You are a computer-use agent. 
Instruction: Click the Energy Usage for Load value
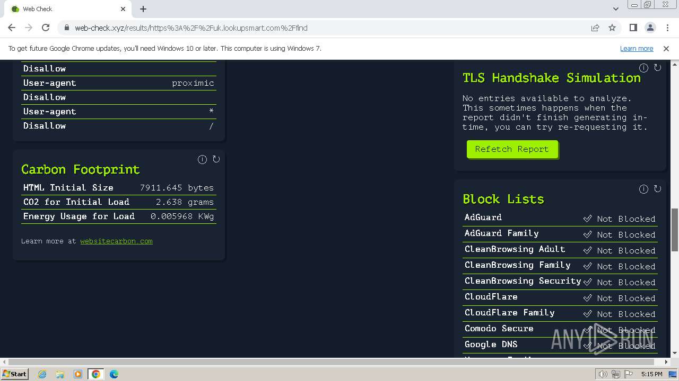pyautogui.click(x=182, y=216)
